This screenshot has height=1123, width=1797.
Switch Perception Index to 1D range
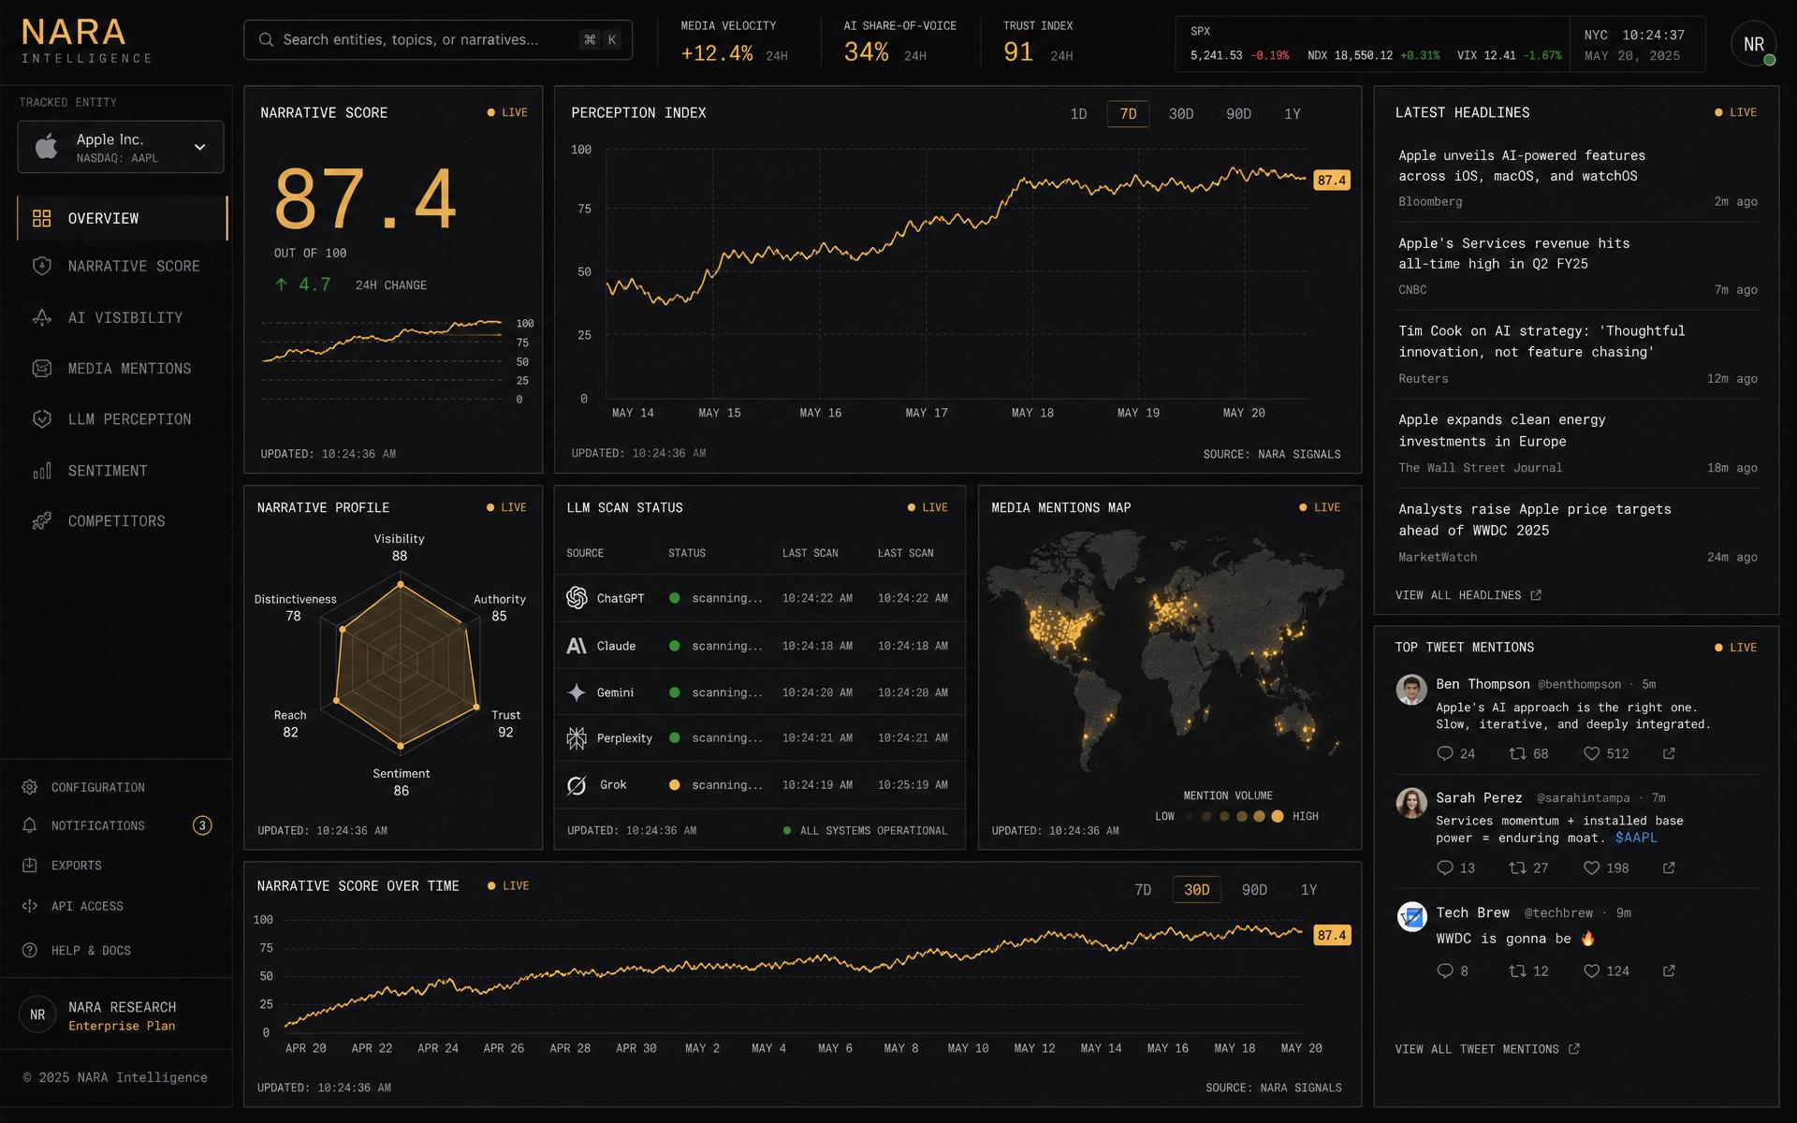click(1078, 114)
